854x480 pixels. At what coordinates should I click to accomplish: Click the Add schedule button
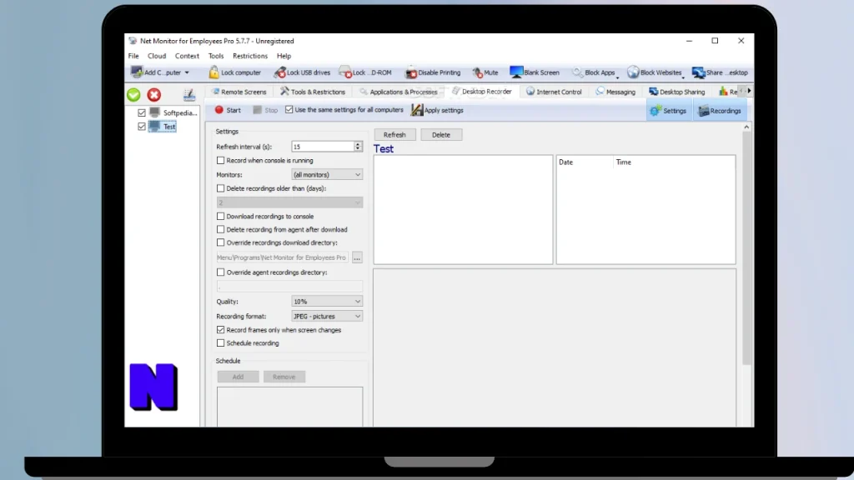pos(238,377)
